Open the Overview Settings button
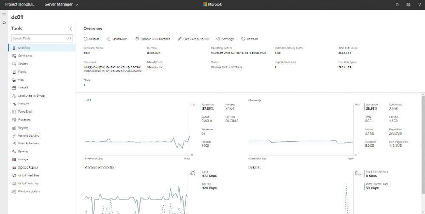Image resolution: width=425 pixels, height=214 pixels. click(x=225, y=39)
